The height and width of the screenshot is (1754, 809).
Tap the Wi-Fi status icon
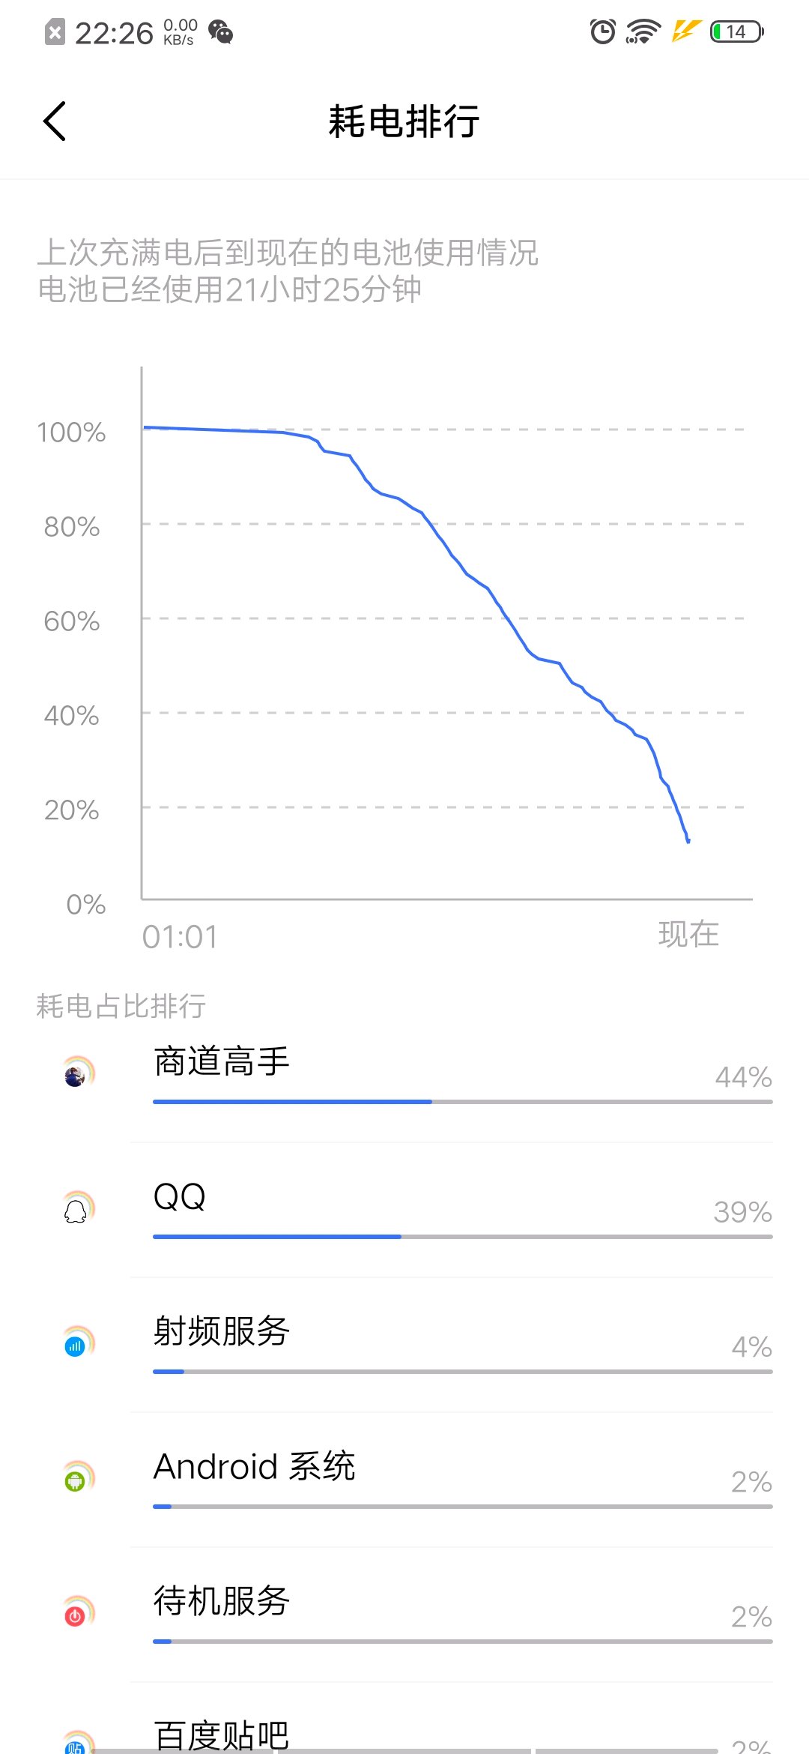643,31
